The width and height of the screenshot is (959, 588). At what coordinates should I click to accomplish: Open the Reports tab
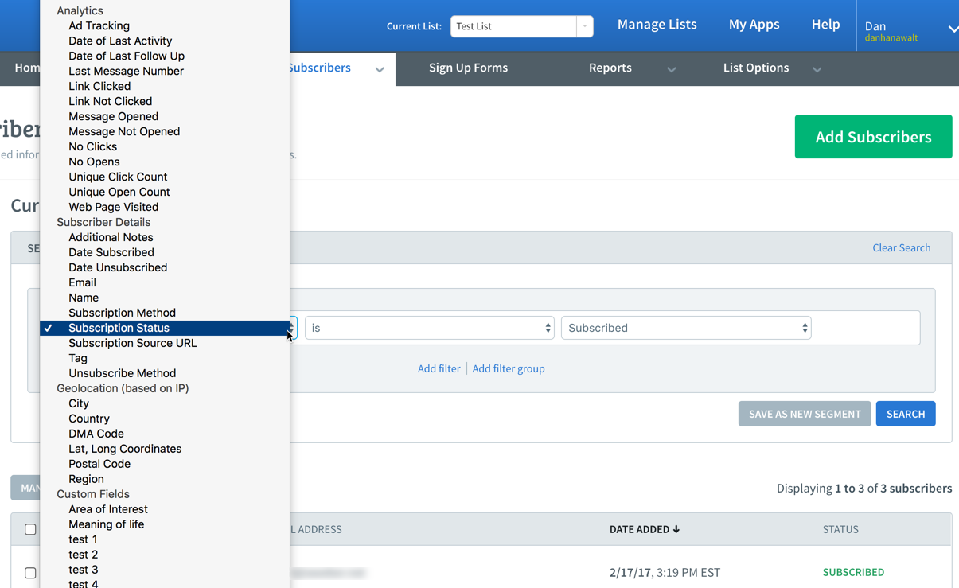point(610,68)
